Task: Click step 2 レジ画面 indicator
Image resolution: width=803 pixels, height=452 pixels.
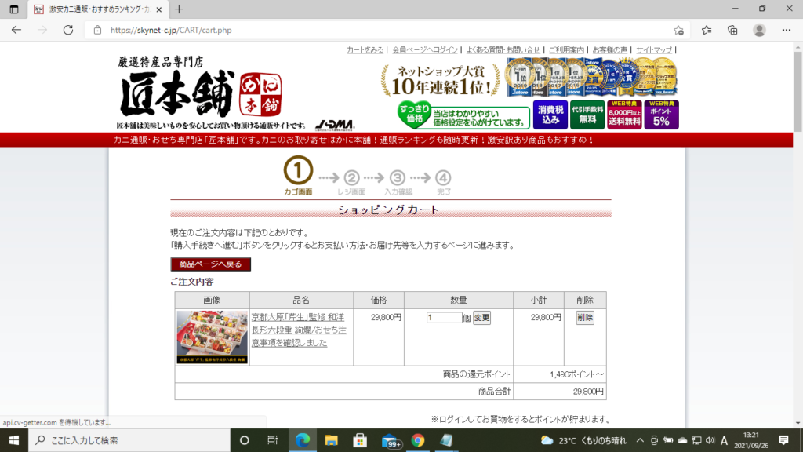Action: coord(351,183)
